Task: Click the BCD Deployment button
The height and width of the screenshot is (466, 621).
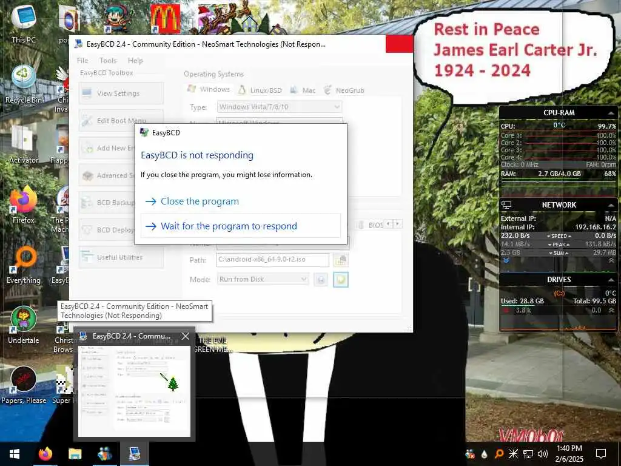Action: [x=107, y=230]
